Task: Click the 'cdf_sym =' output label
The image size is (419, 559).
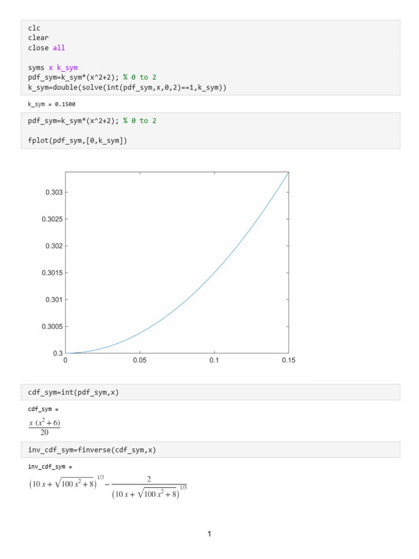Action: (x=43, y=409)
